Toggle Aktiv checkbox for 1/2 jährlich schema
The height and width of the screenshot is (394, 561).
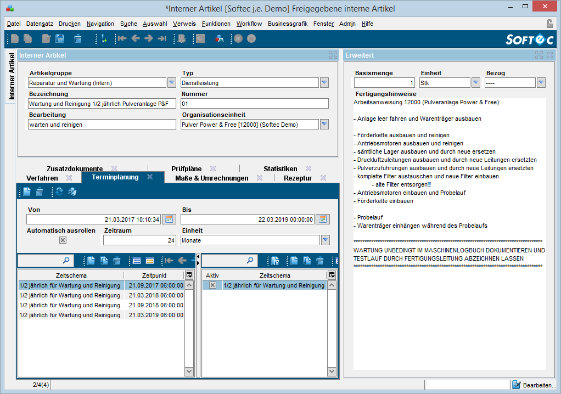(x=212, y=285)
